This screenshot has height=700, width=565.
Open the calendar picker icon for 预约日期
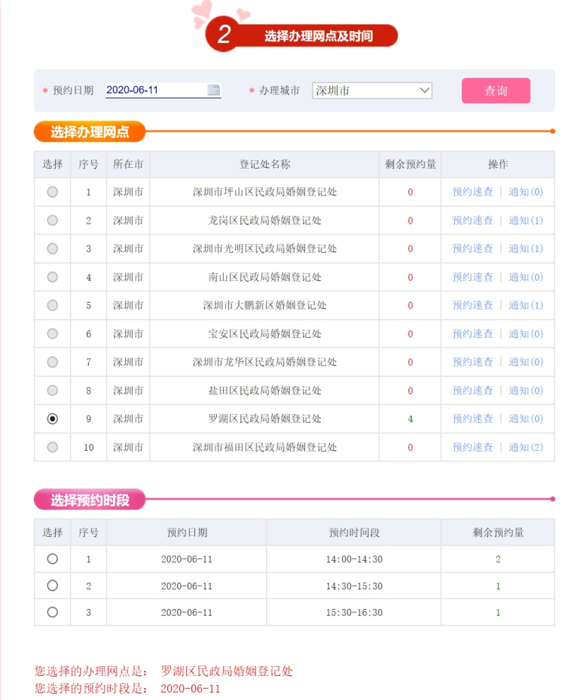[214, 90]
